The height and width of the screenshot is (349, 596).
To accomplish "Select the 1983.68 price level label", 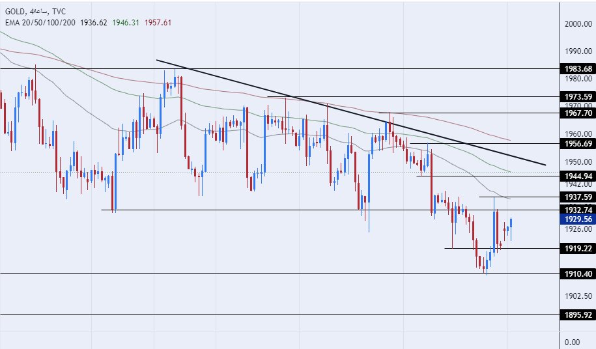I will point(578,69).
